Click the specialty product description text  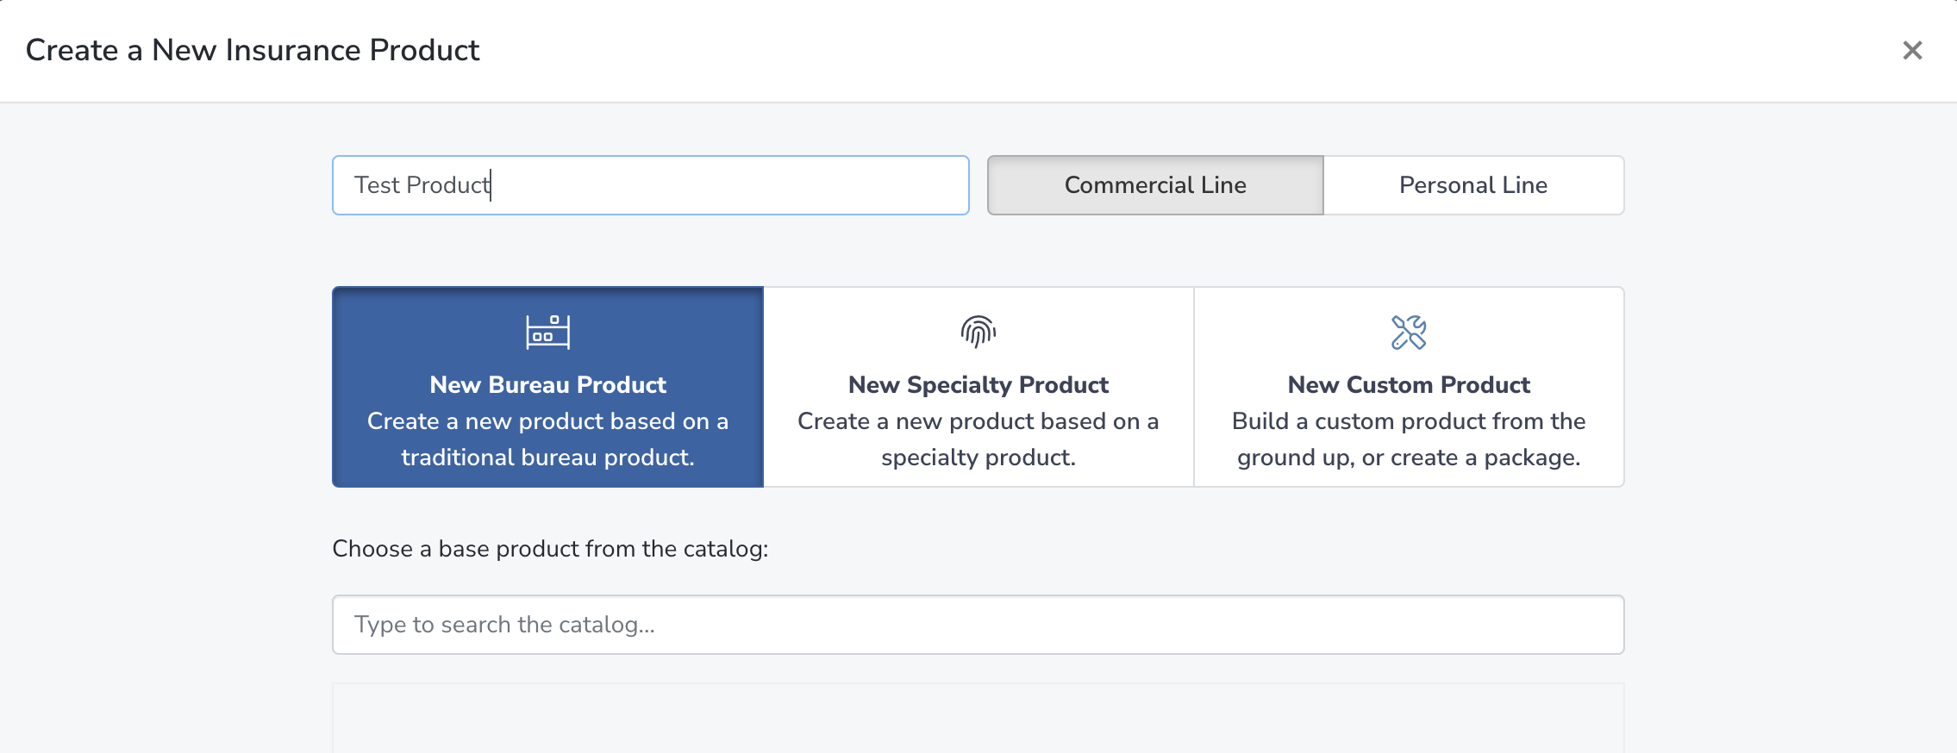978,439
